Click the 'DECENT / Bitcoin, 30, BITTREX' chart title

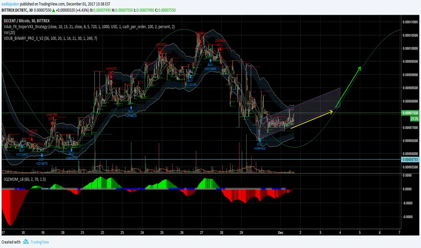tap(27, 21)
